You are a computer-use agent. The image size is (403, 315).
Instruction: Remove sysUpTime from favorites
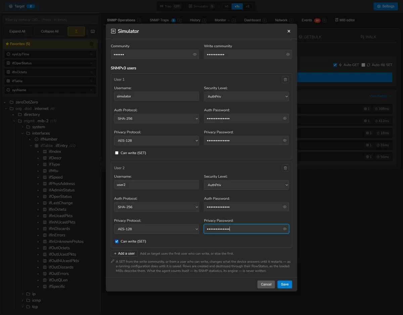click(x=91, y=54)
